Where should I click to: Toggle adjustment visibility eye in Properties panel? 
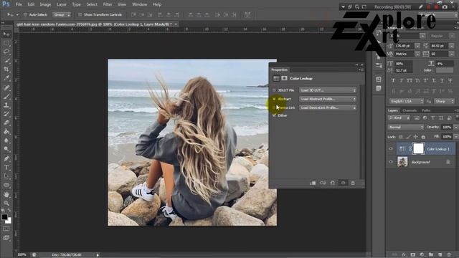pos(343,183)
